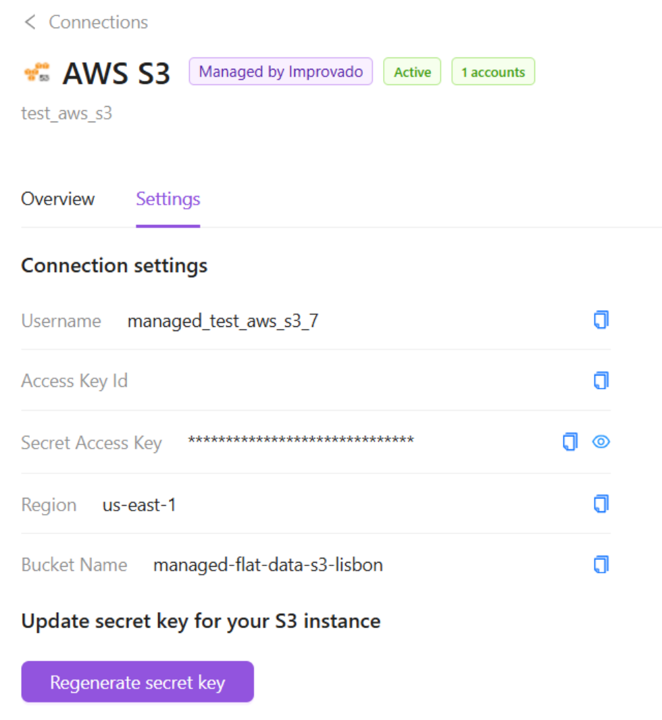Click the Active status badge
This screenshot has height=720, width=662.
coord(412,72)
